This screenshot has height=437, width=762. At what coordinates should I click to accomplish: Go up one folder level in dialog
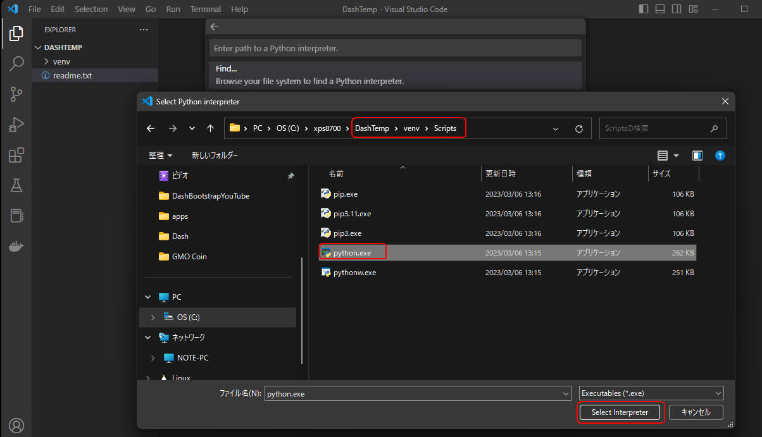point(211,128)
